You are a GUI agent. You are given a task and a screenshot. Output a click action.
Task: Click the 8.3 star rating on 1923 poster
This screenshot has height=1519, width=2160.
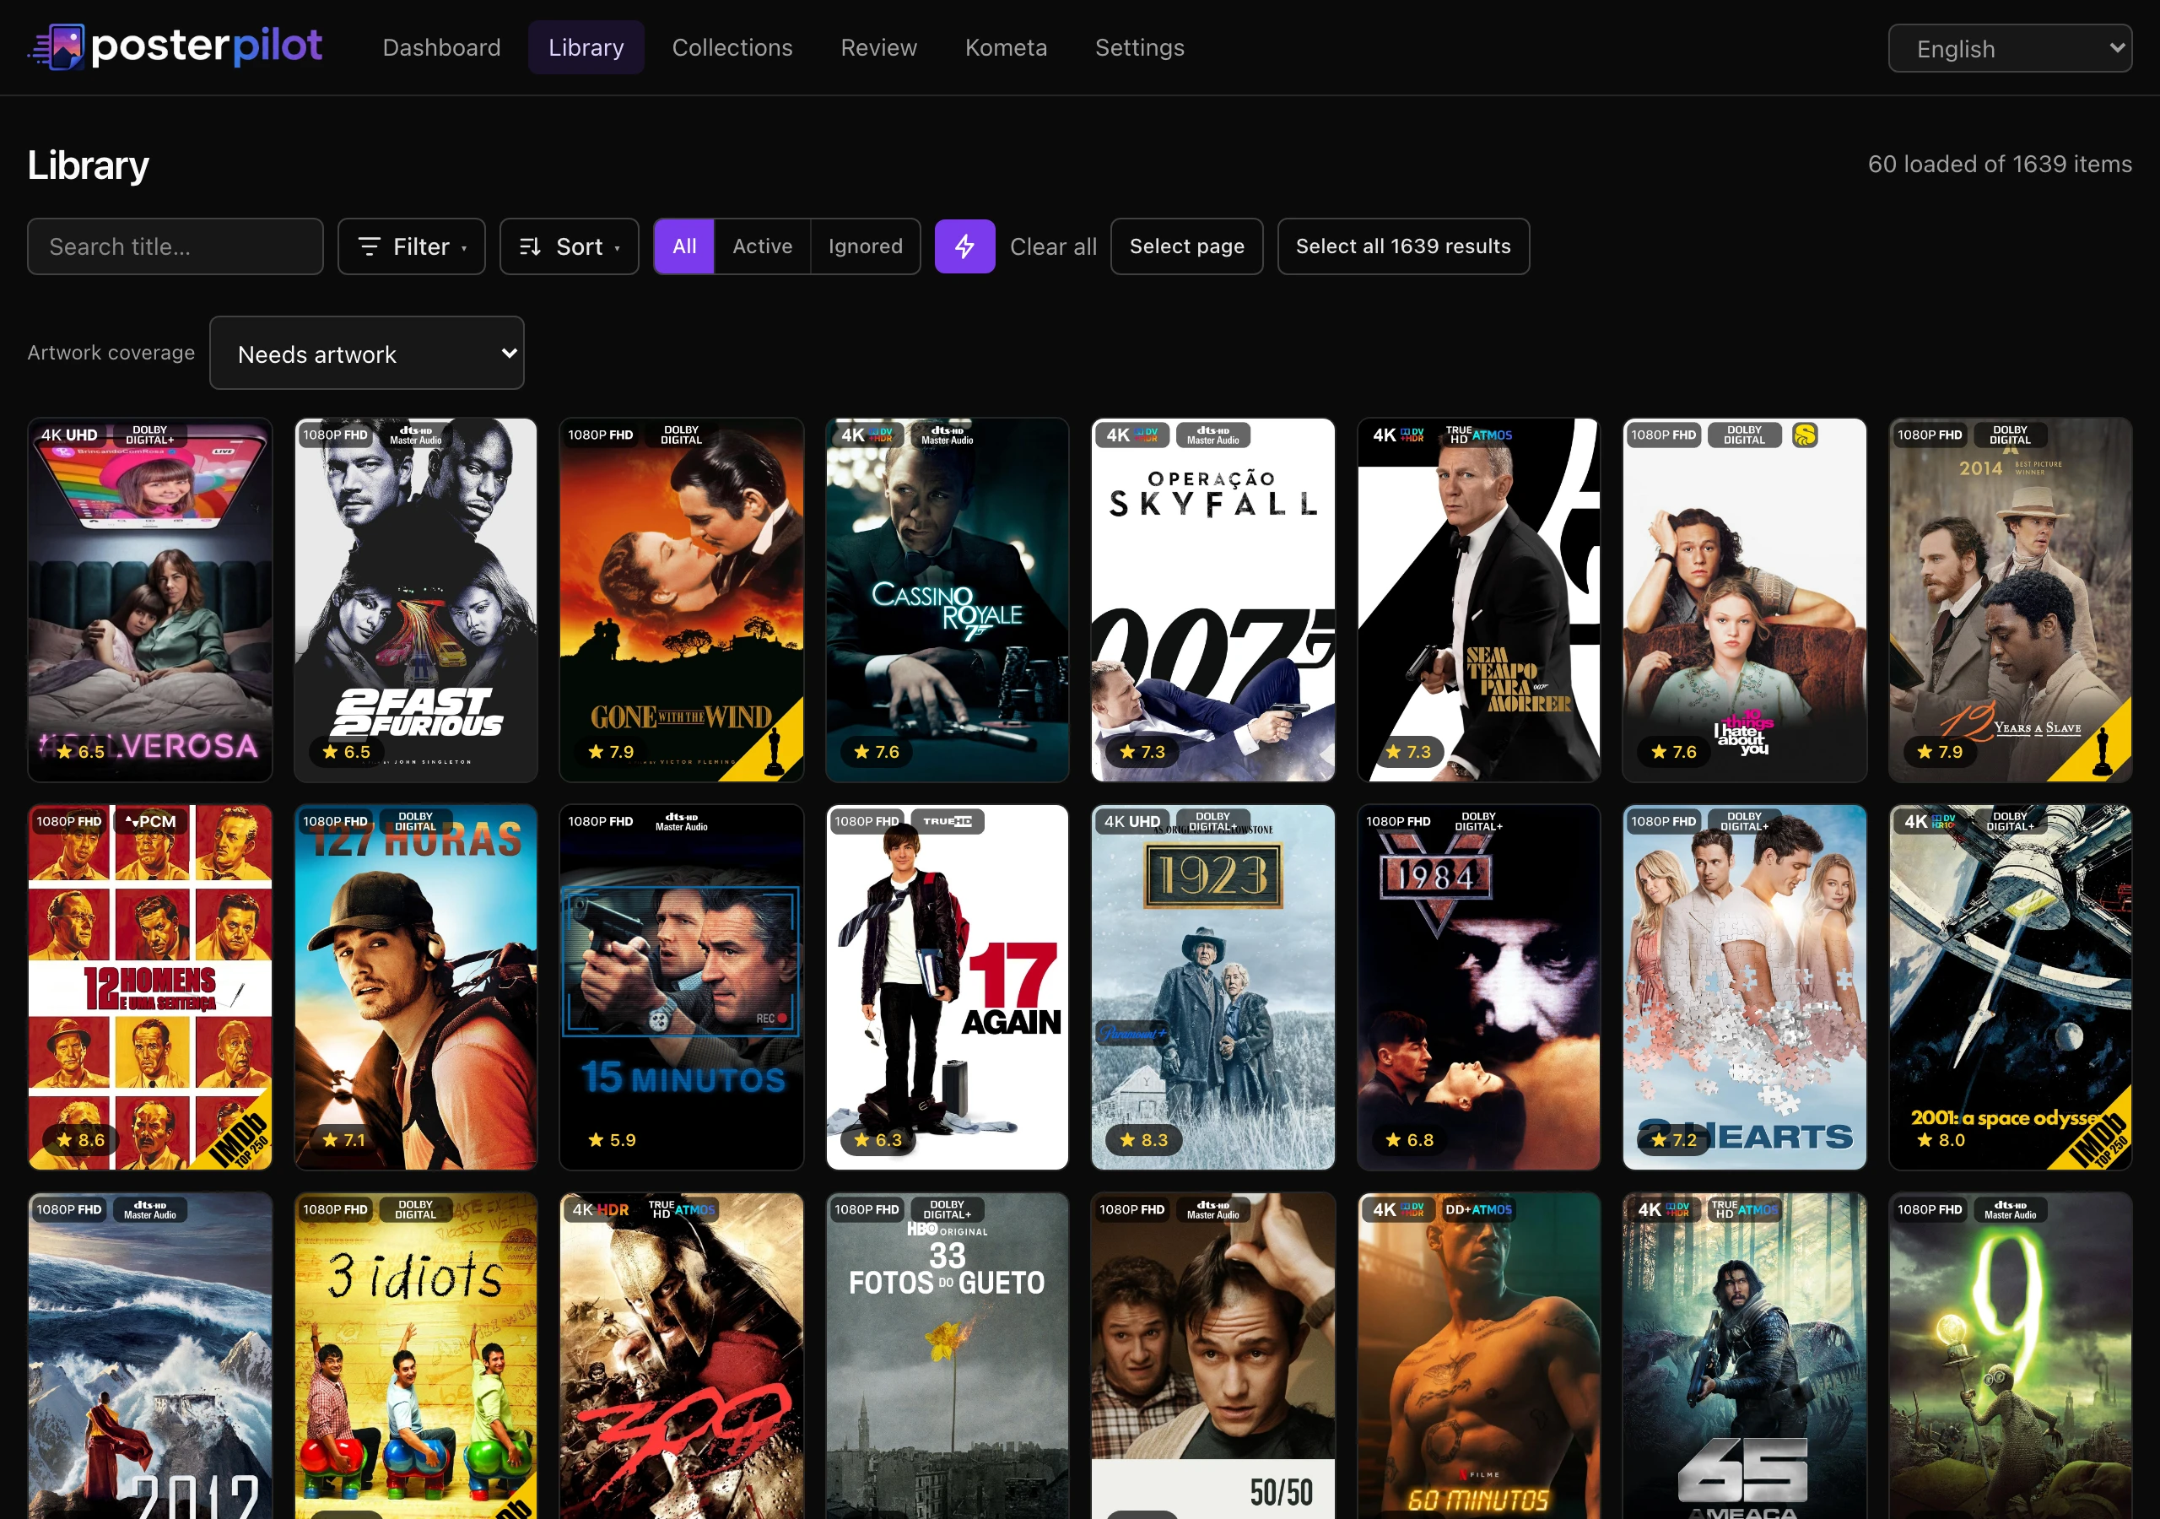(1143, 1140)
